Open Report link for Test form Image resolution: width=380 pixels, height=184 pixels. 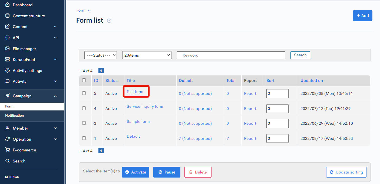250,93
